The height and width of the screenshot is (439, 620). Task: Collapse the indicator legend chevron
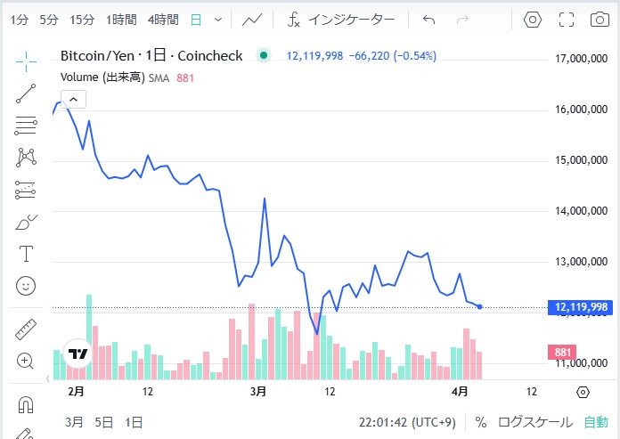[73, 99]
